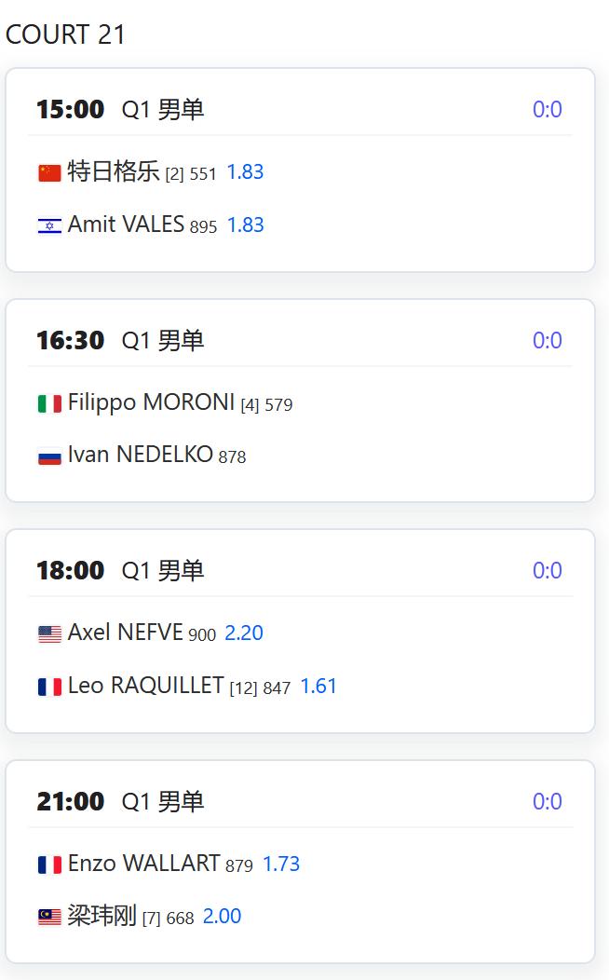Open the 0:0 score of the 15:00 match
Screen dimensions: 609x980
pyautogui.click(x=548, y=109)
